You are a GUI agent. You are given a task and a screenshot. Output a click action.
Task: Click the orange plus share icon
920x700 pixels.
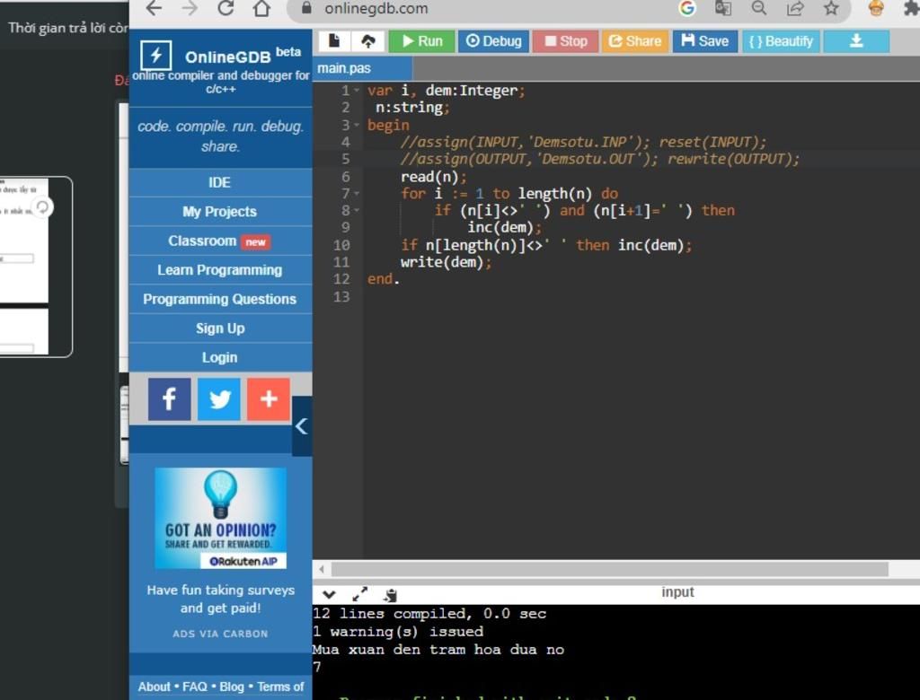pyautogui.click(x=268, y=399)
